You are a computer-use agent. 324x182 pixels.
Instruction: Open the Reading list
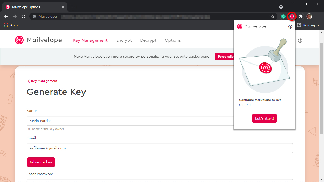[308, 25]
